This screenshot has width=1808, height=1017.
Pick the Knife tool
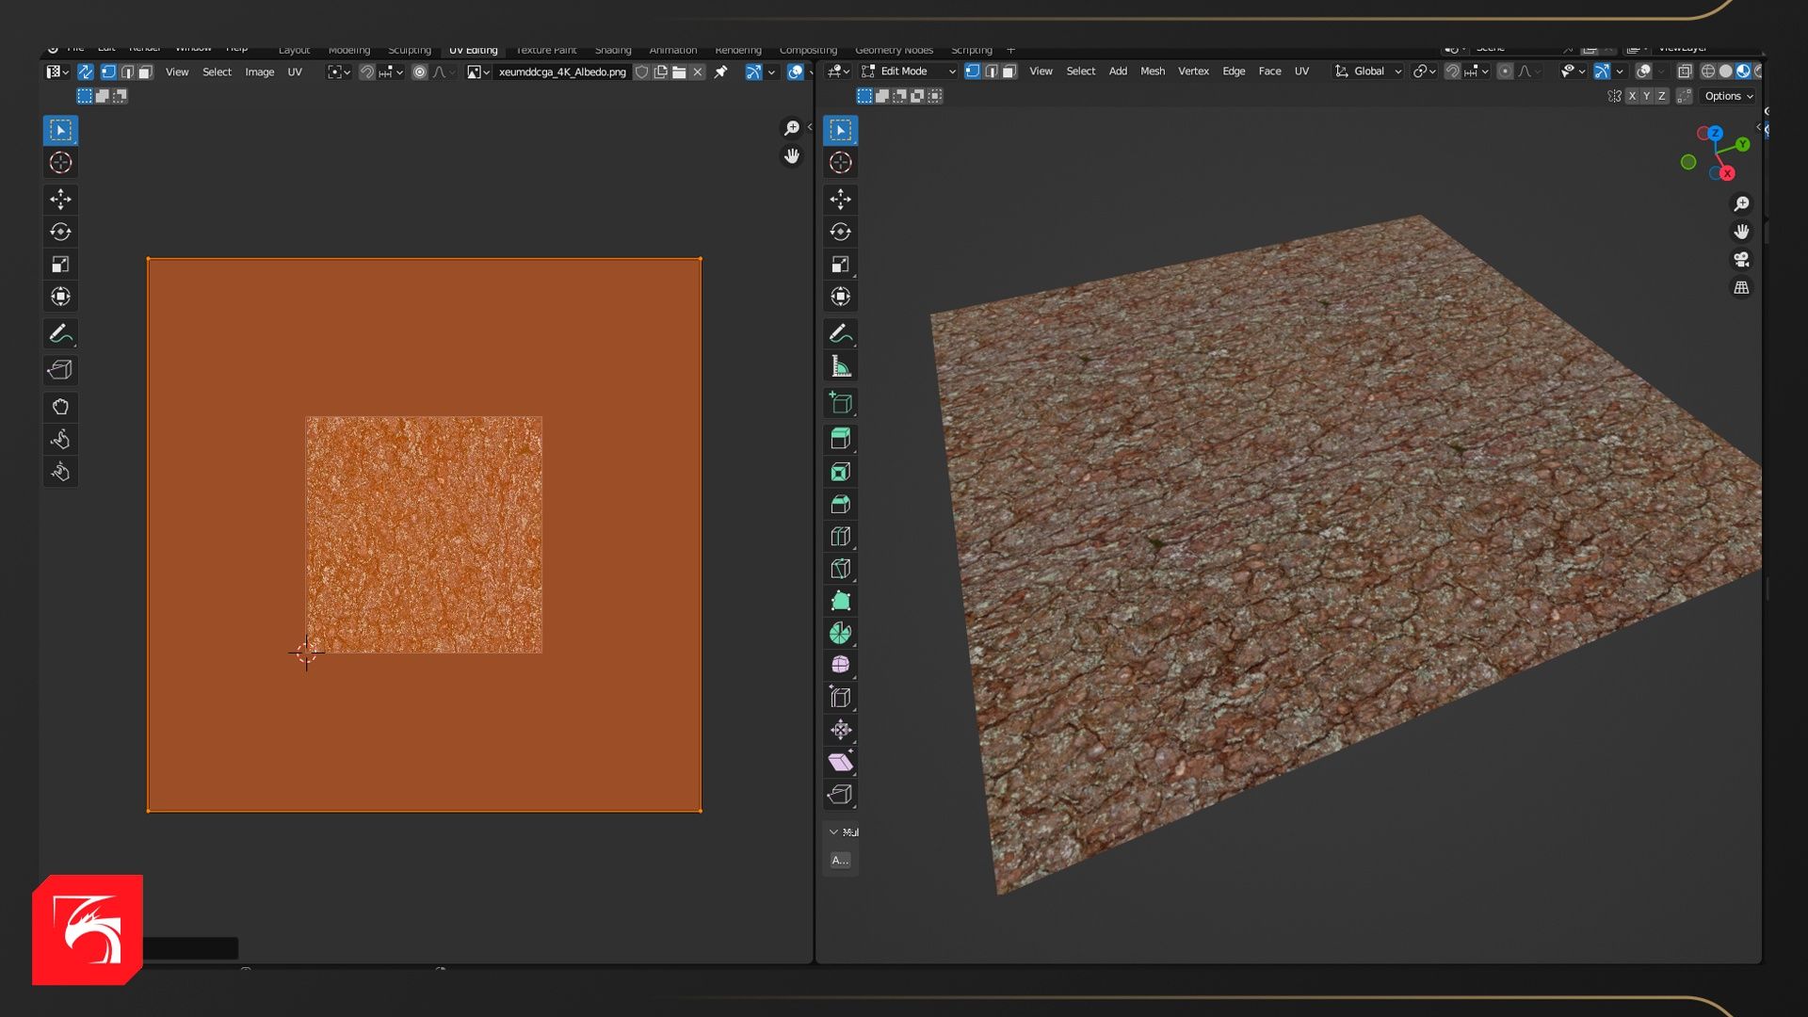point(840,569)
